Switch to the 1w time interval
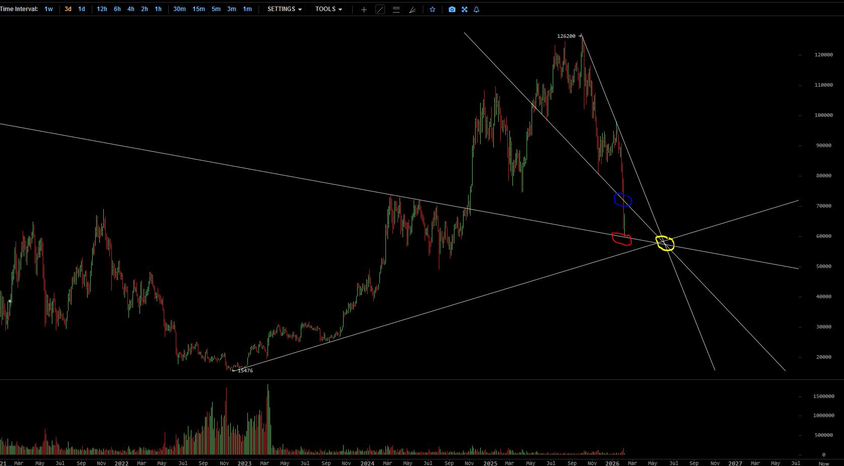844x466 pixels. click(x=48, y=9)
